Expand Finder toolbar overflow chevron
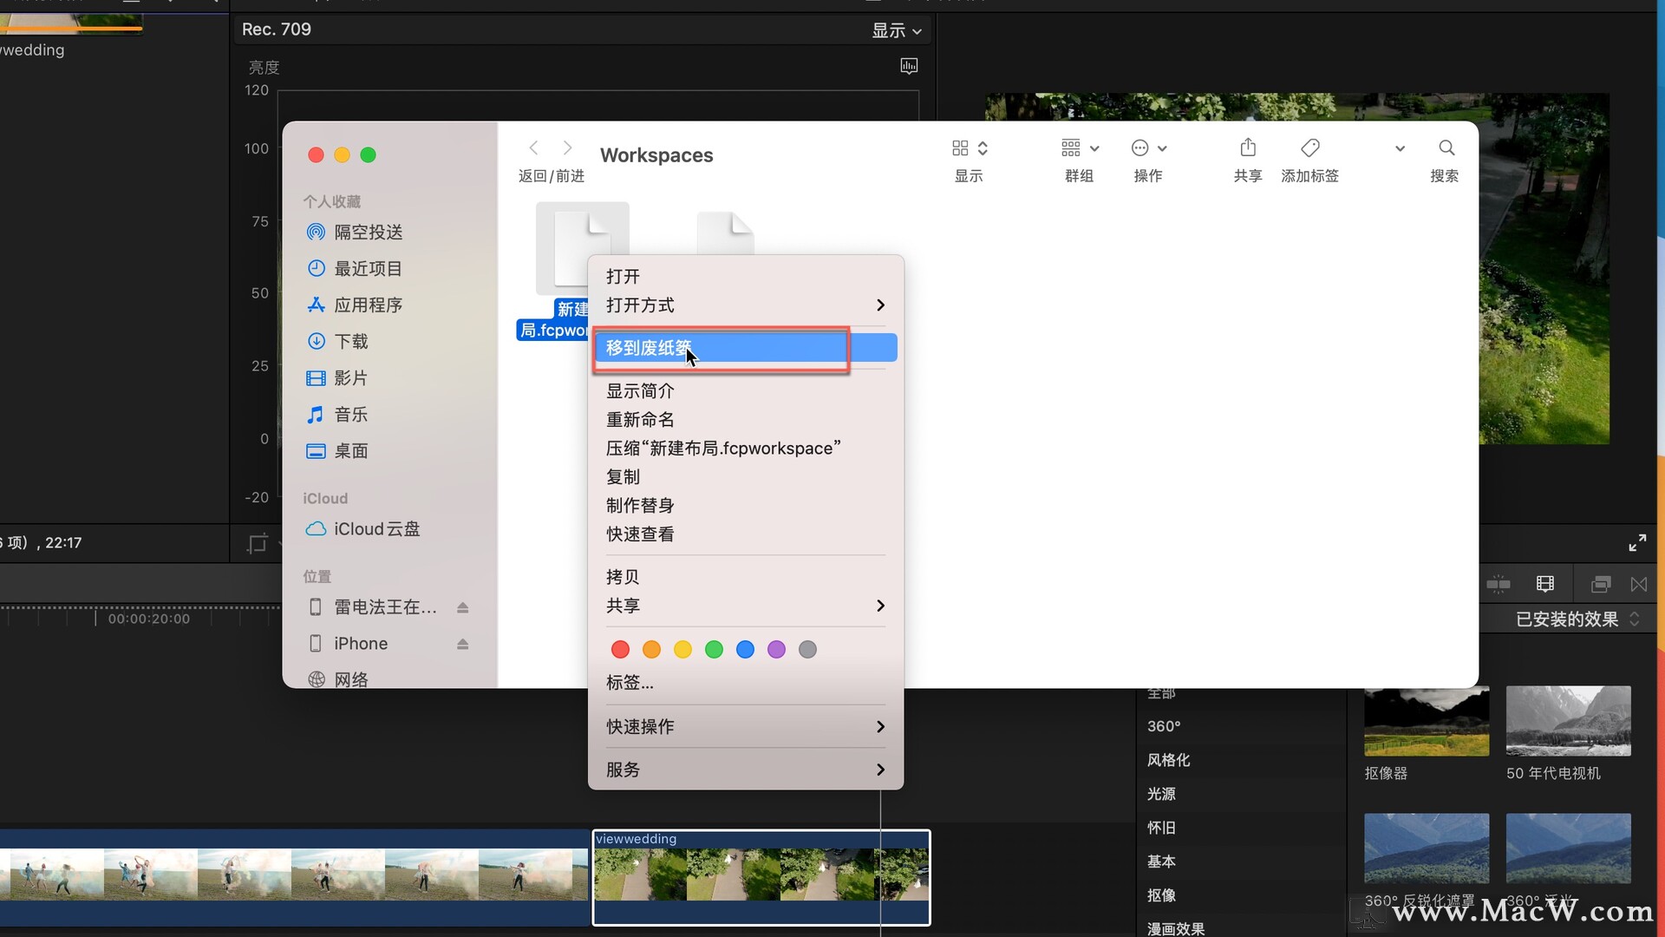The image size is (1665, 937). 1400,148
